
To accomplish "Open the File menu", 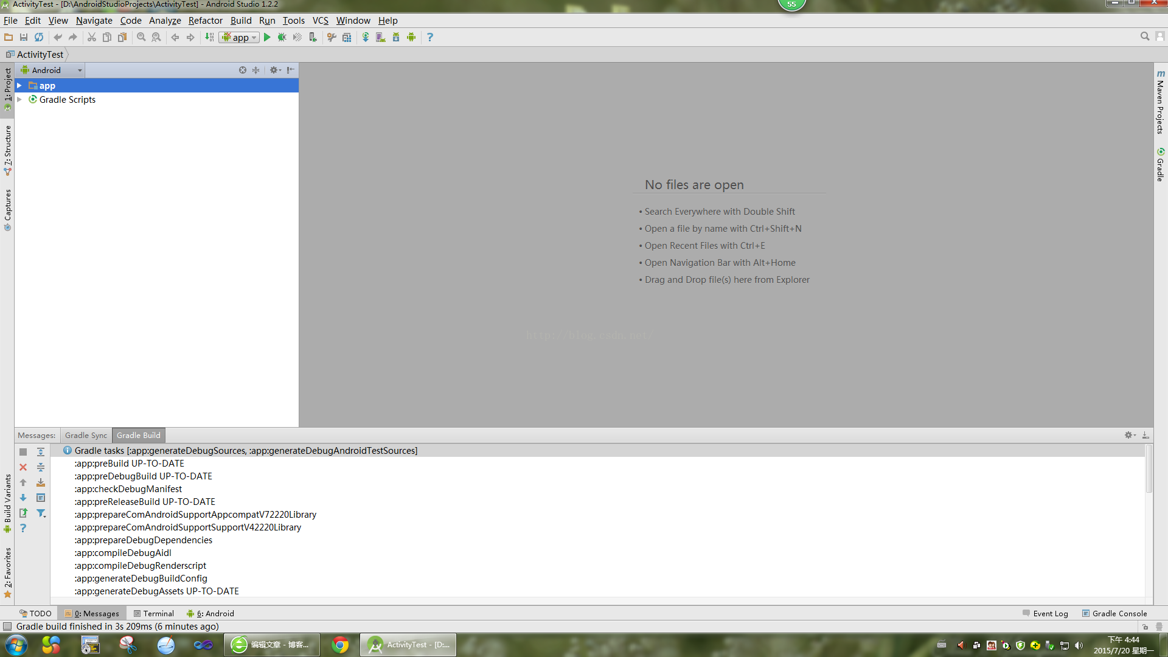I will click(x=10, y=20).
